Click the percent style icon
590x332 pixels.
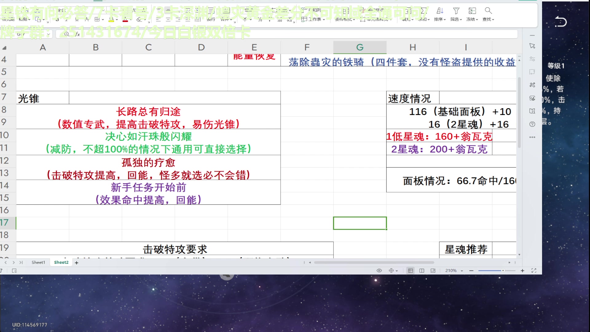[x=260, y=19]
